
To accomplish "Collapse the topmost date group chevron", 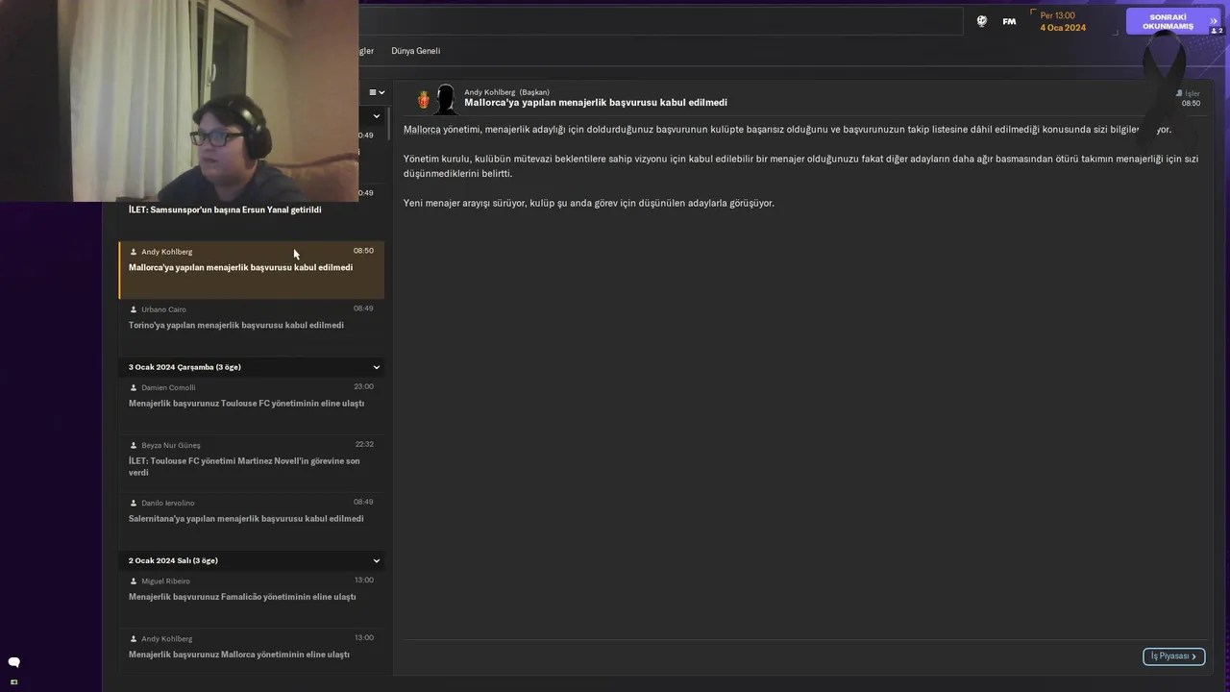I will (x=377, y=116).
